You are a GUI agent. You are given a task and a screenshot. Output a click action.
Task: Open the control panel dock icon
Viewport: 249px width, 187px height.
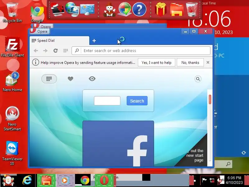coord(87,10)
